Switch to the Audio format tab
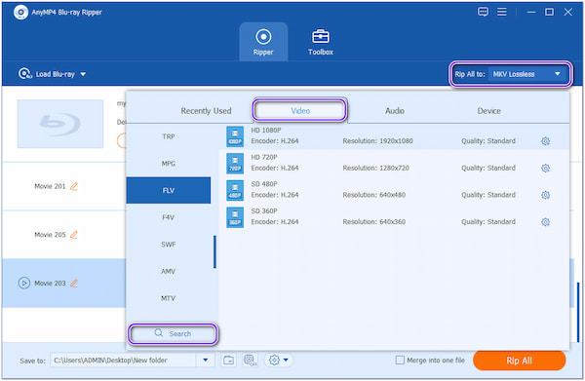 394,111
